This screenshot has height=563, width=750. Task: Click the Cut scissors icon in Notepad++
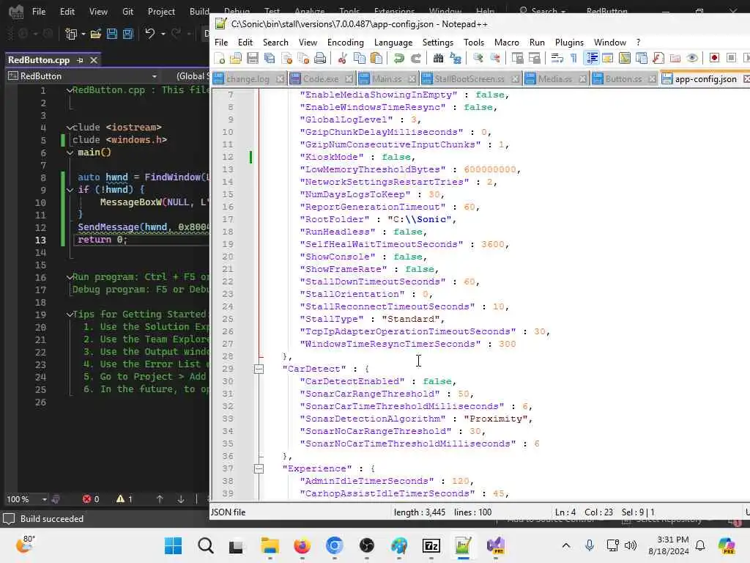tap(343, 59)
